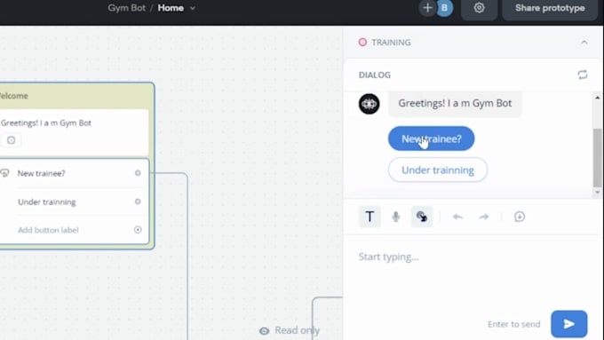Screen dimensions: 604x340
Task: Click the Read only eye icon
Action: 264,331
